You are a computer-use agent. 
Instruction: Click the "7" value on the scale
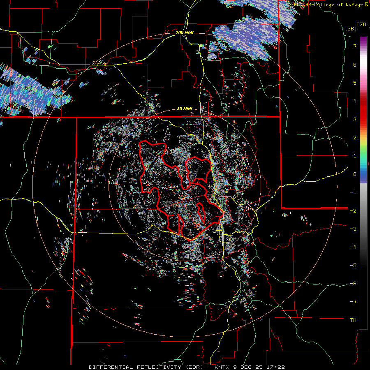point(355,46)
